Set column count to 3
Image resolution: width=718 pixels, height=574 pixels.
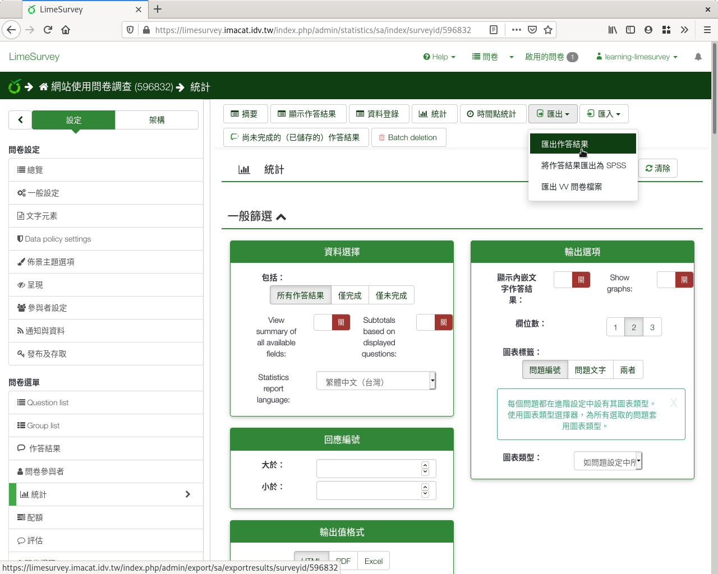[652, 327]
